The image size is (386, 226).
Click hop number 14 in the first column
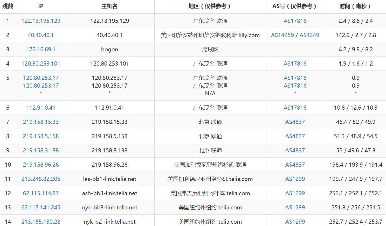coord(8,222)
